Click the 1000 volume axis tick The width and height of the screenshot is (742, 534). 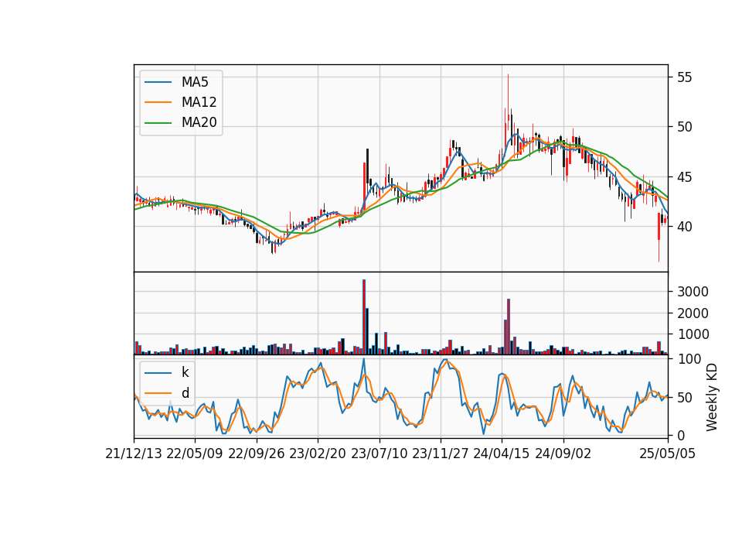693,334
